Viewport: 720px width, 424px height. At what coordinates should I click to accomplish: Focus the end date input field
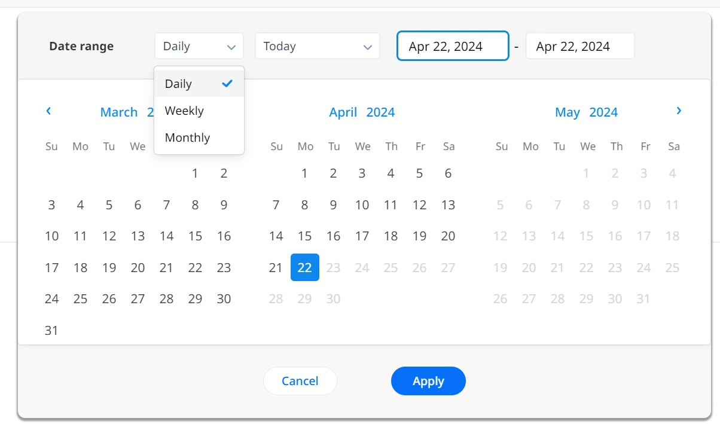tap(580, 46)
